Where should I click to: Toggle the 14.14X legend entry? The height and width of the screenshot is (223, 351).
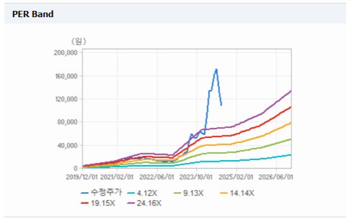(237, 193)
